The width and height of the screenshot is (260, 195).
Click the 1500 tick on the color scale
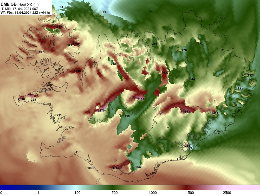pyautogui.click(x=190, y=193)
